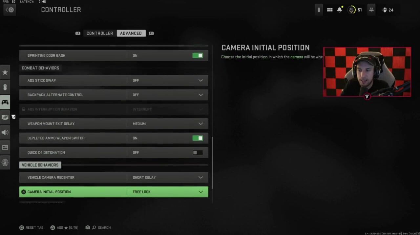This screenshot has width=420, height=235.
Task: Open the graphics settings sidebar icon
Action: [5, 117]
